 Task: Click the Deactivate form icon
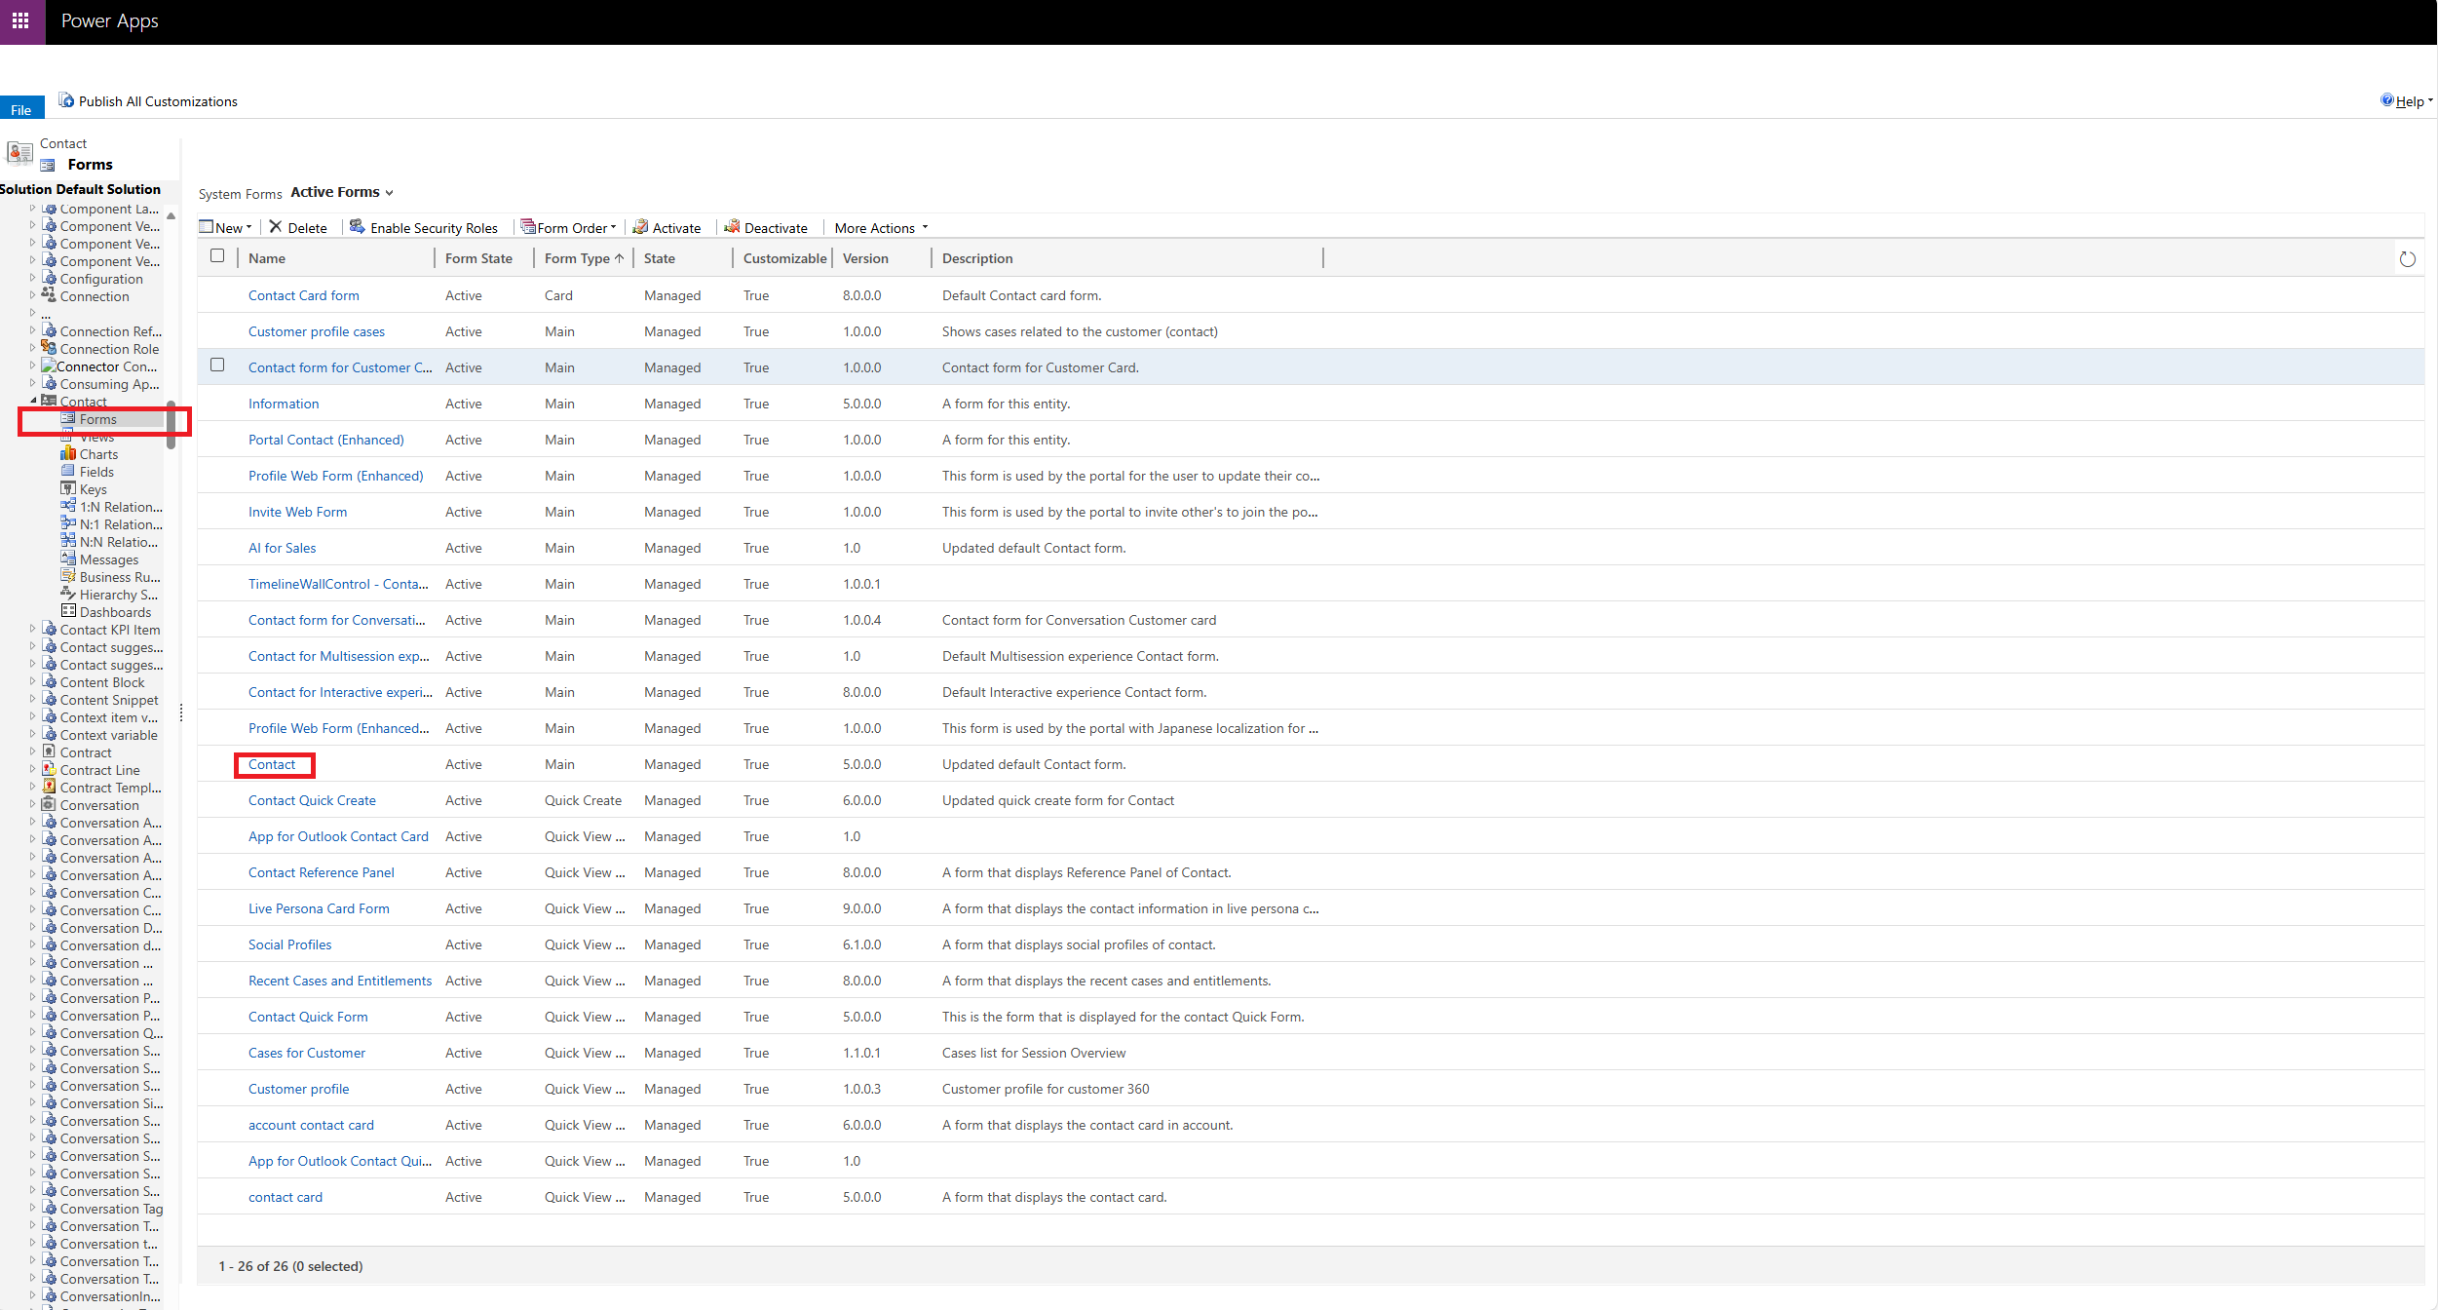[732, 227]
